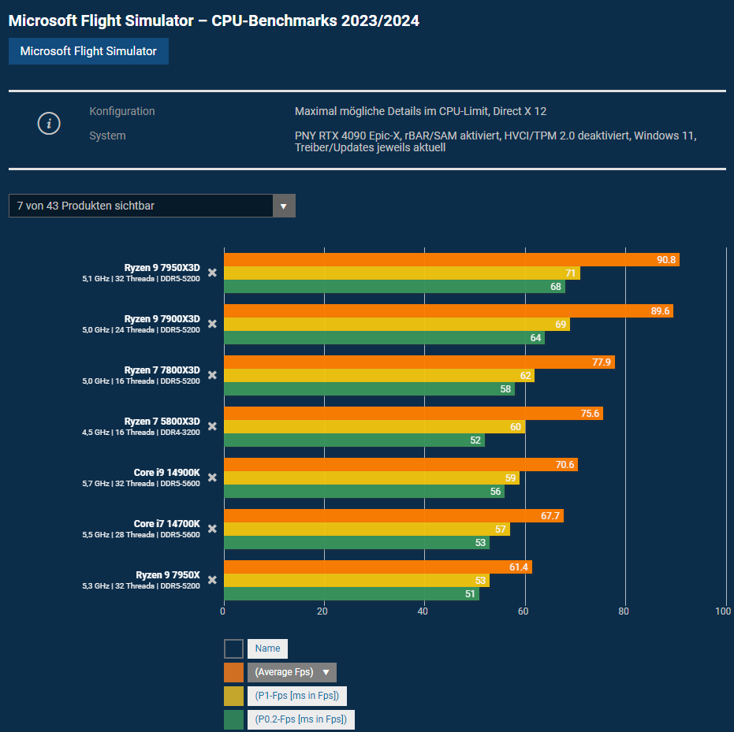Click the Ryzen 7 7800X3D label
This screenshot has height=732, width=734.
click(162, 370)
